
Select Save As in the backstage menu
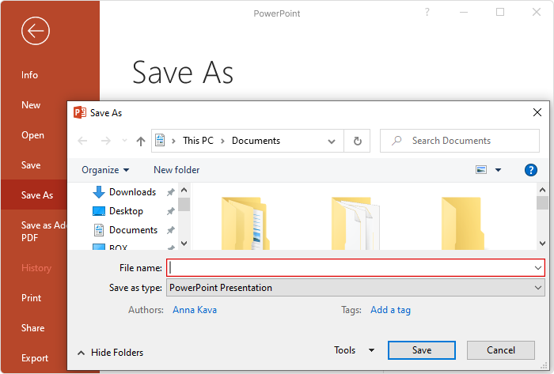coord(33,195)
